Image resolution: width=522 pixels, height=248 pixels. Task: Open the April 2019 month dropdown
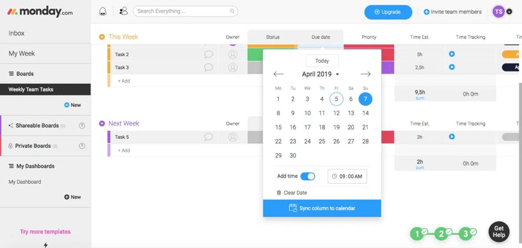321,74
